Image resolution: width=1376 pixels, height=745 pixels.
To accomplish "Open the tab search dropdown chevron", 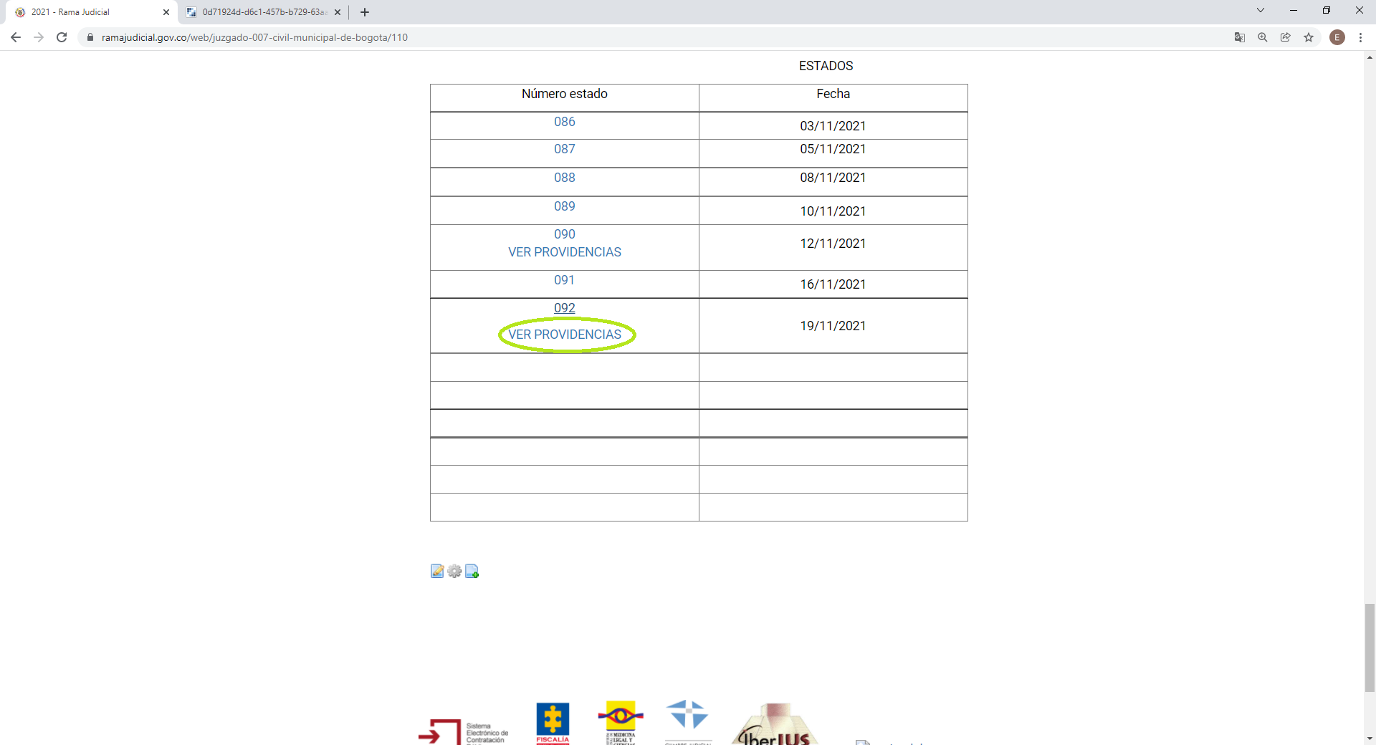I will coord(1260,11).
